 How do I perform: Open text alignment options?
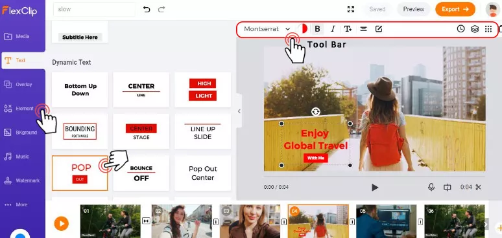(x=363, y=29)
